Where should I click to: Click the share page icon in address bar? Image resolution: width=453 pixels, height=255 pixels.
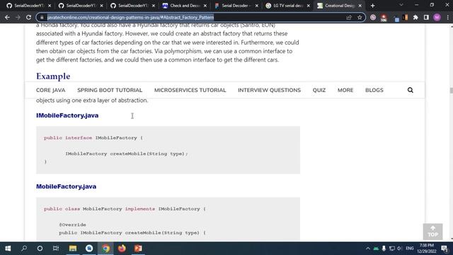point(349,17)
